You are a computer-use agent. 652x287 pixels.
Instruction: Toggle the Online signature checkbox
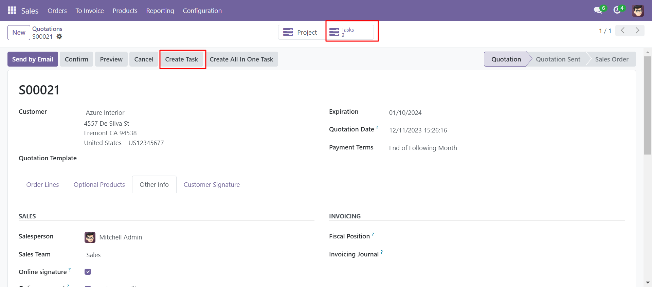(x=88, y=272)
